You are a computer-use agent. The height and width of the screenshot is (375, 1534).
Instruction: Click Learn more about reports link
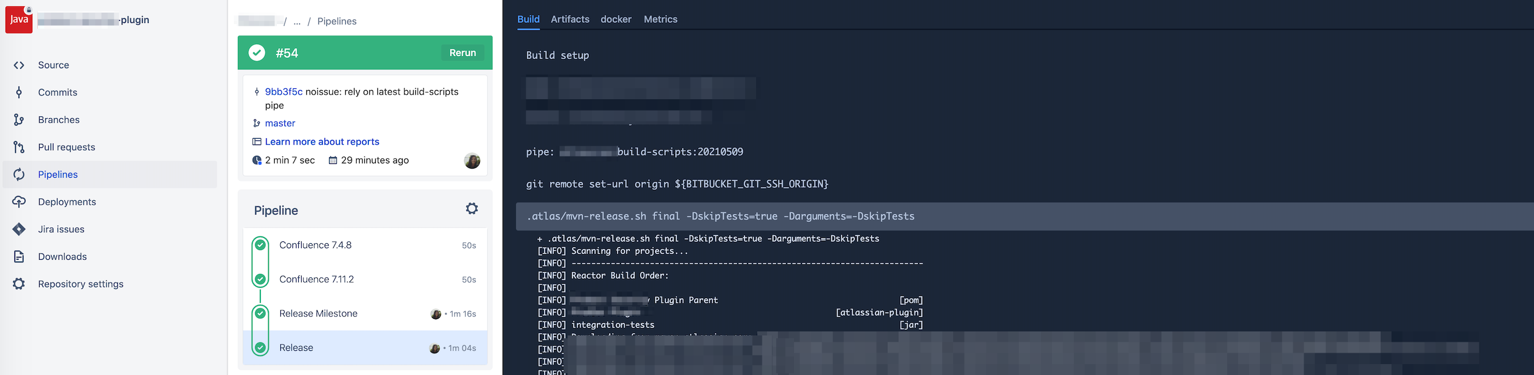point(322,142)
